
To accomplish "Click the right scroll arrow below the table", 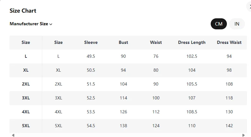I will tap(243, 135).
